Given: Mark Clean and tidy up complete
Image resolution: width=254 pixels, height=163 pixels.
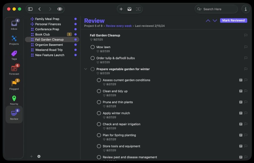Looking at the screenshot, I should 99,91.
